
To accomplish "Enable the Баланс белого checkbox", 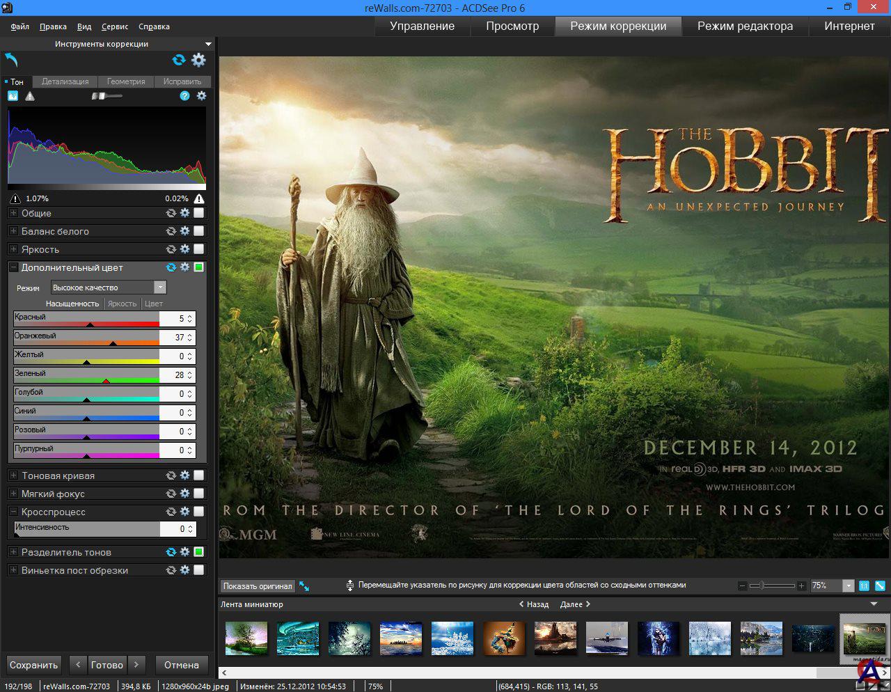I will [x=198, y=231].
